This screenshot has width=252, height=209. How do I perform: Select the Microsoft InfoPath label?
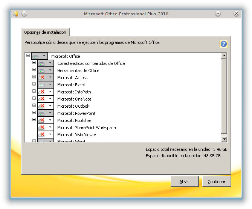74,92
